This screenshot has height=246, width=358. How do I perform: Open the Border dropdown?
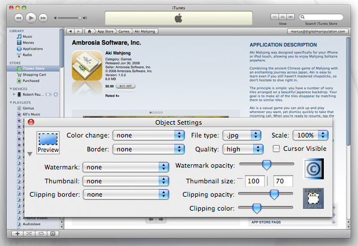148,149
